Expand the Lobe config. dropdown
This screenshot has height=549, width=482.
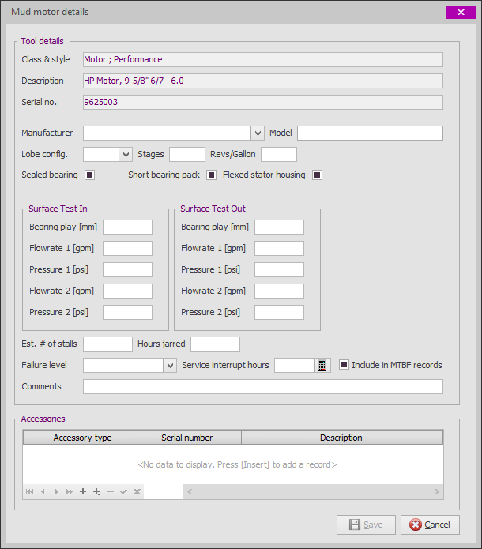(x=126, y=154)
